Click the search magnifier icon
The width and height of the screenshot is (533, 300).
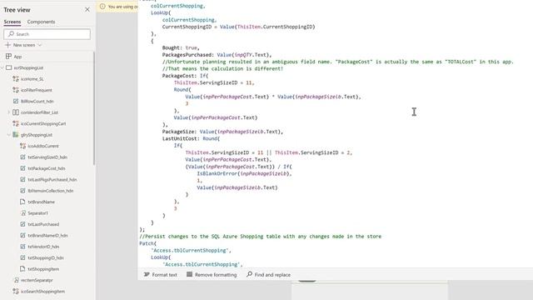[x=11, y=34]
